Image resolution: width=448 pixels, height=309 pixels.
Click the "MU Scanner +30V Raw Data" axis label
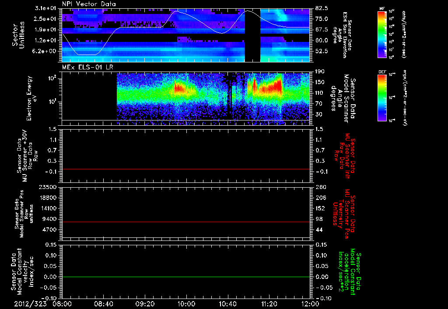tap(27, 156)
